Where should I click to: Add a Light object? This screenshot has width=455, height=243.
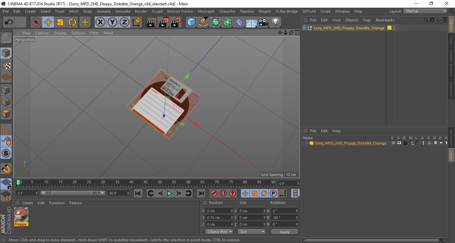(x=275, y=22)
